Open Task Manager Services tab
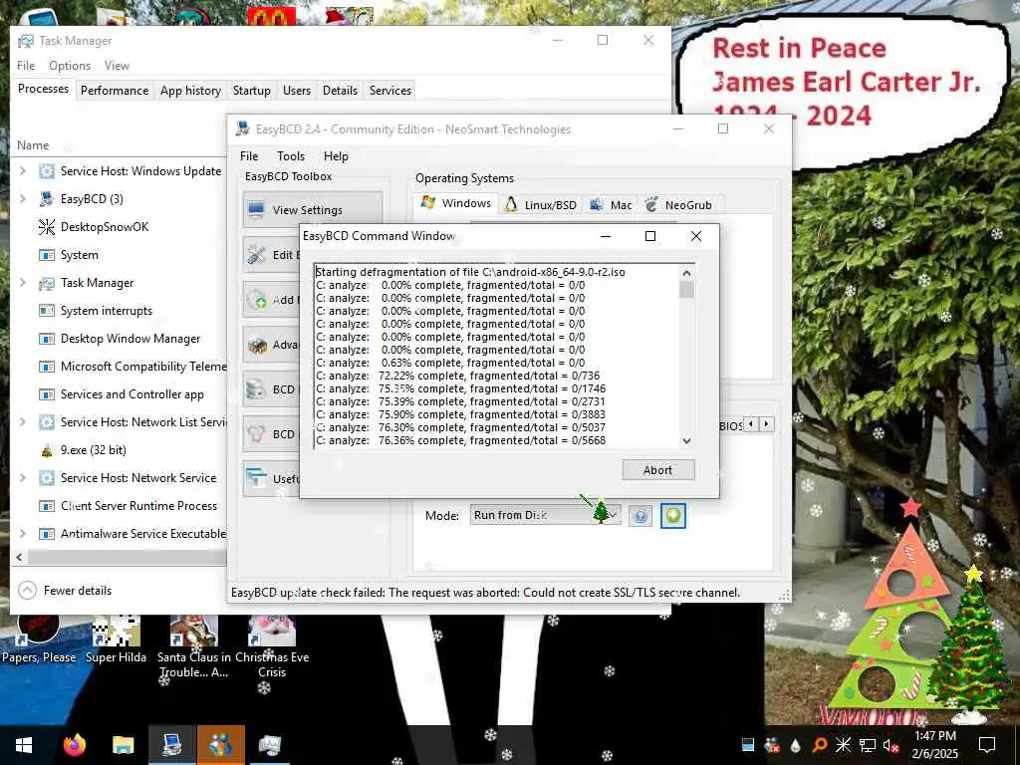Viewport: 1020px width, 765px height. point(390,91)
